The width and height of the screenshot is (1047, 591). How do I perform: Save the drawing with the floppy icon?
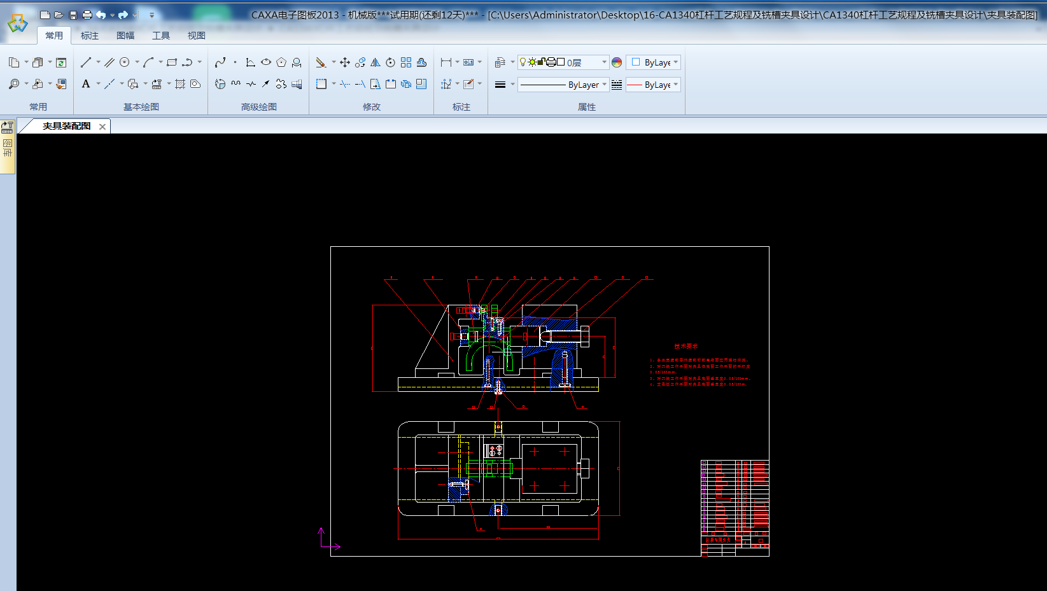73,15
